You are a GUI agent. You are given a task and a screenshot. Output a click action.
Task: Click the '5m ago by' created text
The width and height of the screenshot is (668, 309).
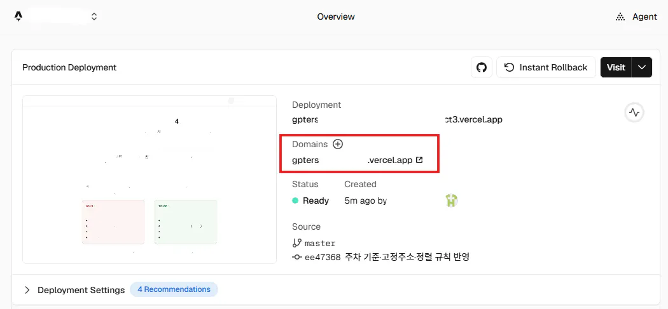tap(366, 201)
